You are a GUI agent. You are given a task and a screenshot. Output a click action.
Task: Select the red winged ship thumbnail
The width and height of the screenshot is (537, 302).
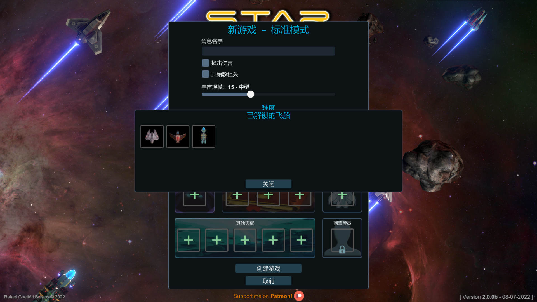[178, 136]
